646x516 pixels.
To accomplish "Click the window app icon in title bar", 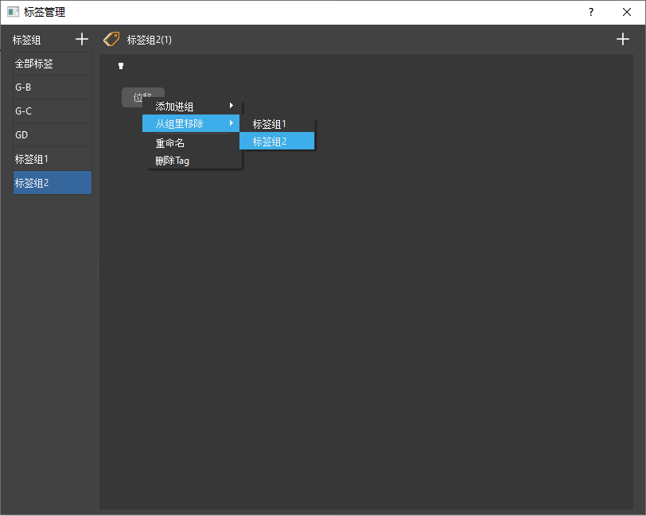I will point(14,12).
